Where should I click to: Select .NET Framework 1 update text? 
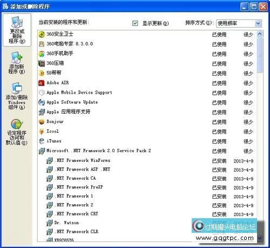[x=74, y=196]
